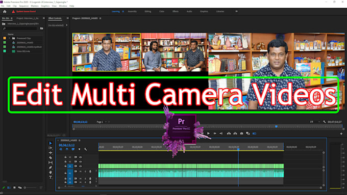Toggle the middle video track eye visibility
The image size is (347, 195).
(80, 162)
